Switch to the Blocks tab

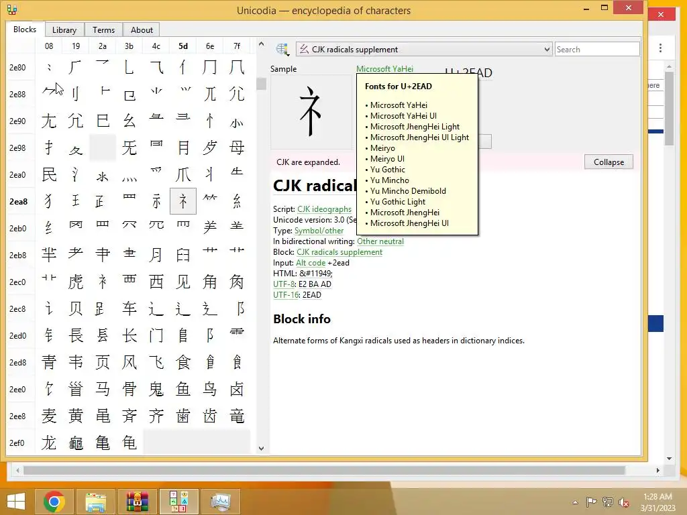click(x=25, y=30)
